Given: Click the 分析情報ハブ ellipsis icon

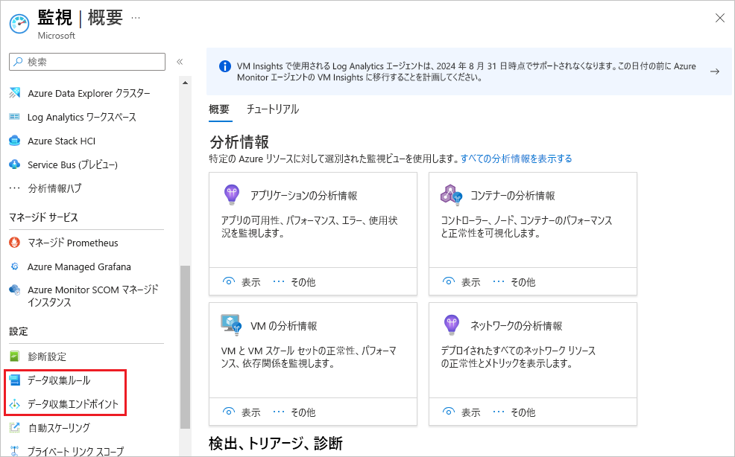Looking at the screenshot, I should pos(14,188).
